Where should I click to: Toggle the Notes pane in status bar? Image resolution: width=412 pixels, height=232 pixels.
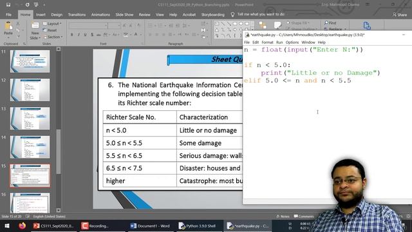coord(283,217)
